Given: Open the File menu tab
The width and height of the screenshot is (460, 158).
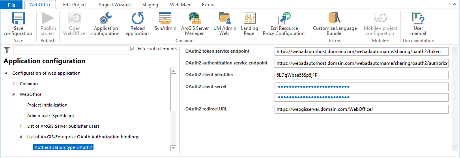Looking at the screenshot, I should coord(11,5).
